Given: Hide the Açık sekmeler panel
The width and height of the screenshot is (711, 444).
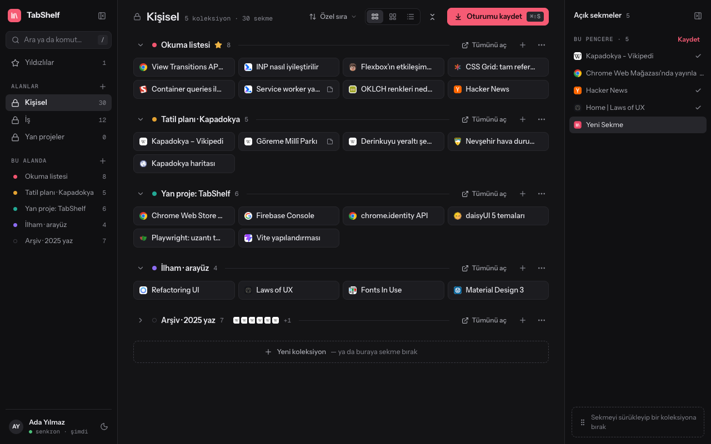Looking at the screenshot, I should 698,16.
